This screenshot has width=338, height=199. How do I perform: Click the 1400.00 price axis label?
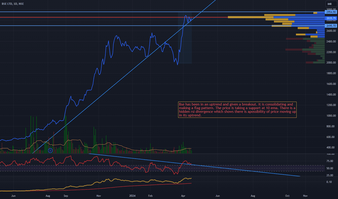331,94
